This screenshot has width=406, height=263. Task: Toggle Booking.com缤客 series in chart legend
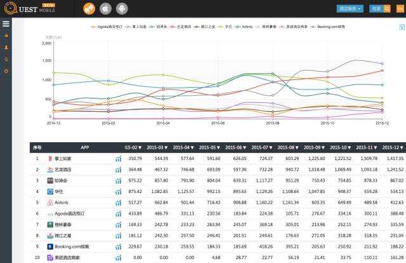pos(328,27)
